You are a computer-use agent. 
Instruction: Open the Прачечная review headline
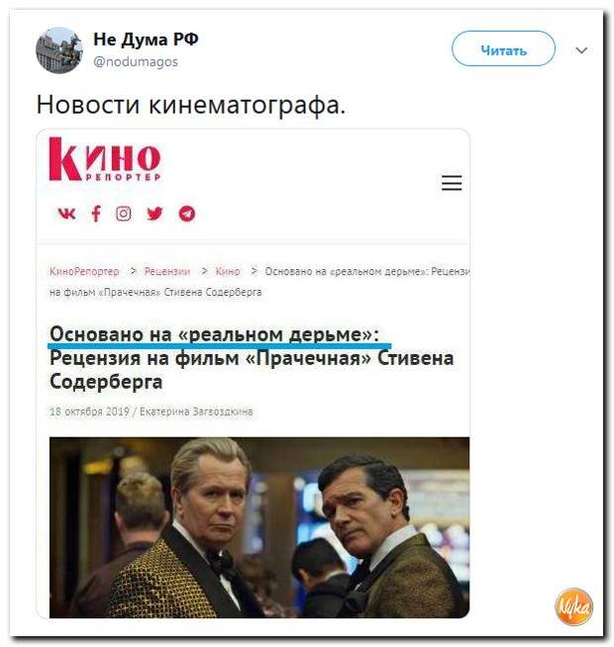[x=252, y=357]
